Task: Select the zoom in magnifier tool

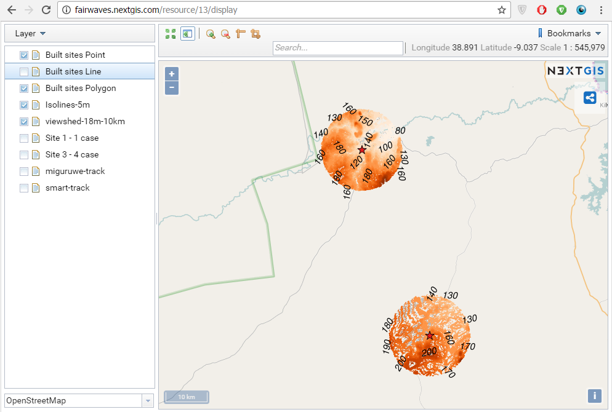Action: pos(211,34)
